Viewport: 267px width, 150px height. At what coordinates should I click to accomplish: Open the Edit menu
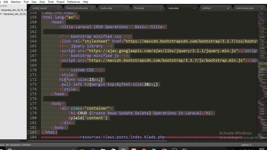pos(6,2)
